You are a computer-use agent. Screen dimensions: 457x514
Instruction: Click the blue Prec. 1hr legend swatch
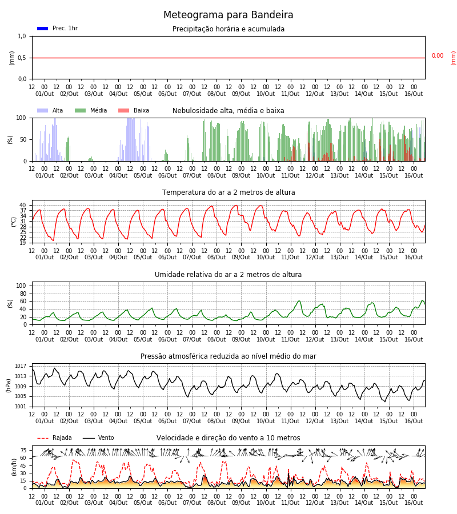[x=43, y=29]
